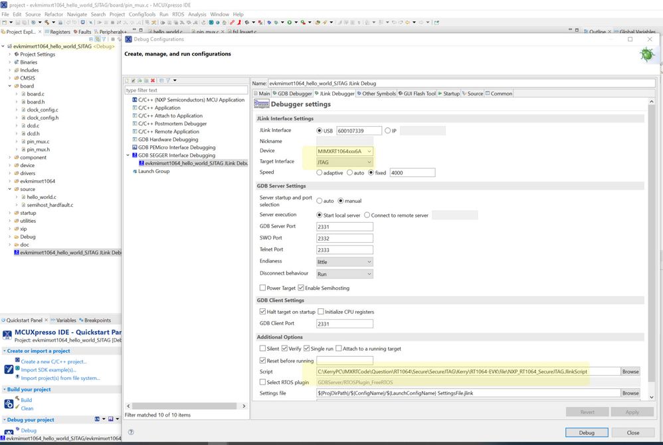Click Import SDK example(s) link
Image resolution: width=663 pixels, height=445 pixels.
point(48,370)
